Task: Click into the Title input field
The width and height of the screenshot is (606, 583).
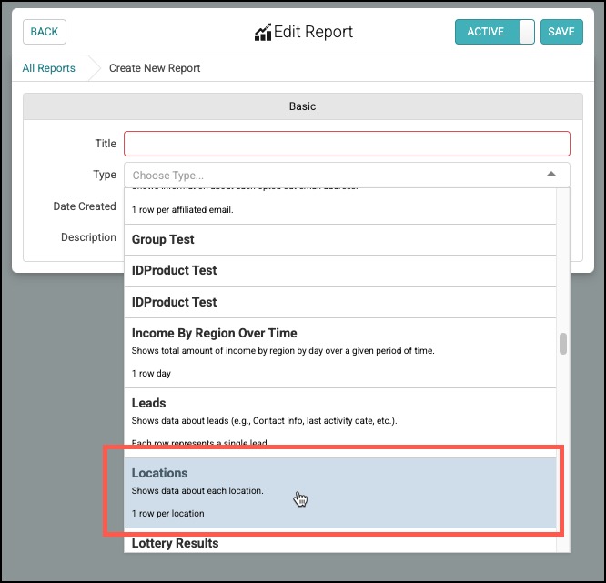Action: [347, 144]
